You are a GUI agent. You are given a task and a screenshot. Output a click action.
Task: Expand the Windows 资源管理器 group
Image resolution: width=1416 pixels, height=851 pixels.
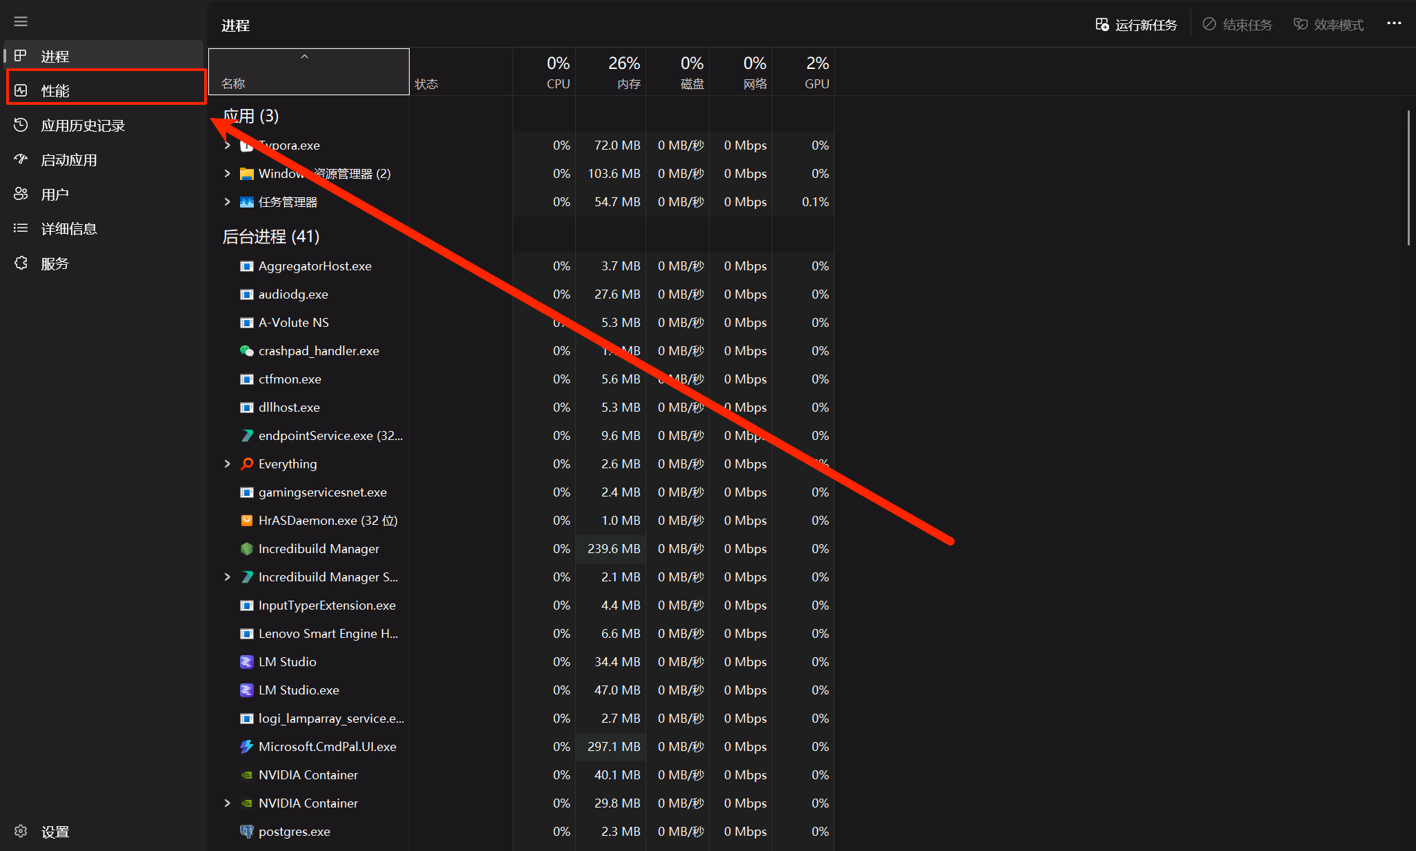[227, 174]
